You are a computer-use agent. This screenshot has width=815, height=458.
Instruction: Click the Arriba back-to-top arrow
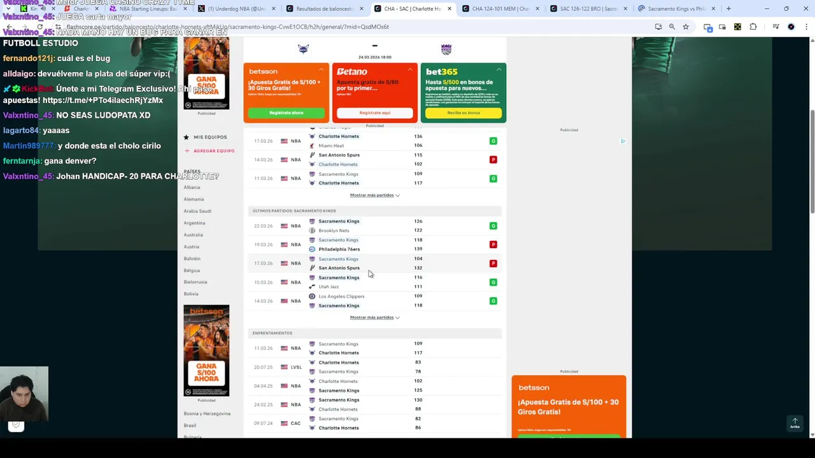[795, 423]
